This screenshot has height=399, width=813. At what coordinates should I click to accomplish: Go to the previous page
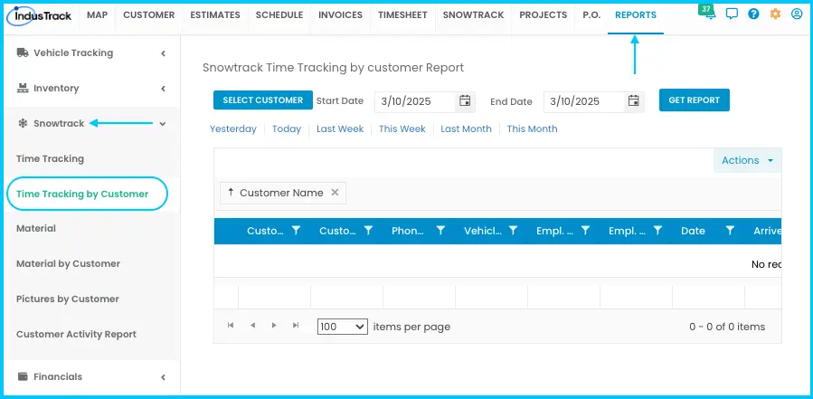click(252, 326)
